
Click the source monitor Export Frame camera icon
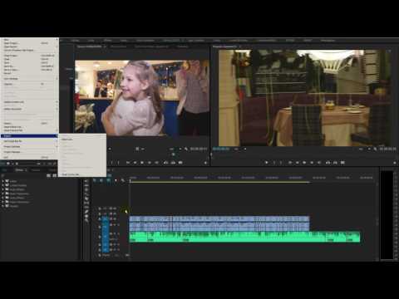(180, 163)
